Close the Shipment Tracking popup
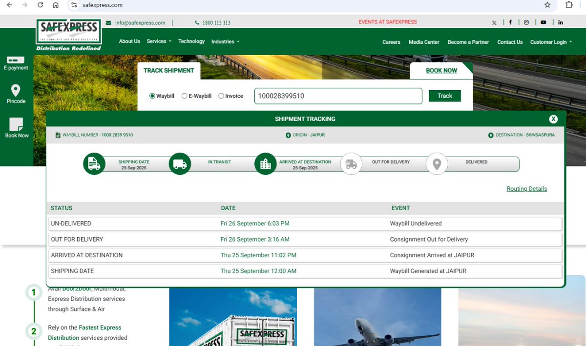The image size is (586, 346). (x=553, y=119)
